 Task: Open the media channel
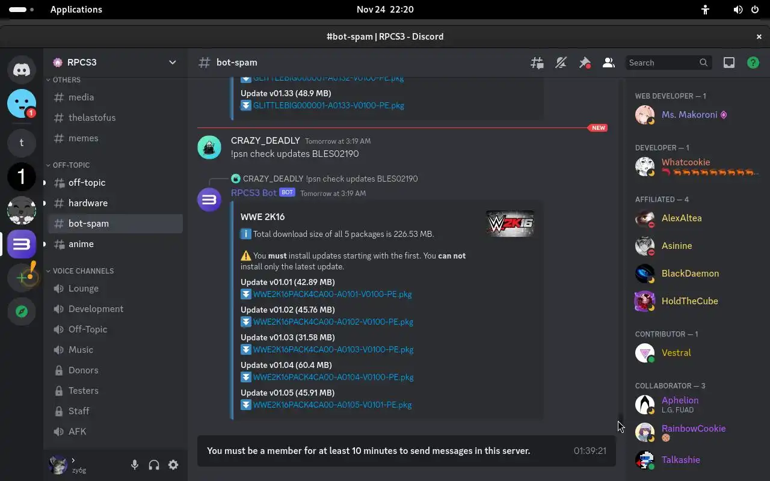(115, 97)
